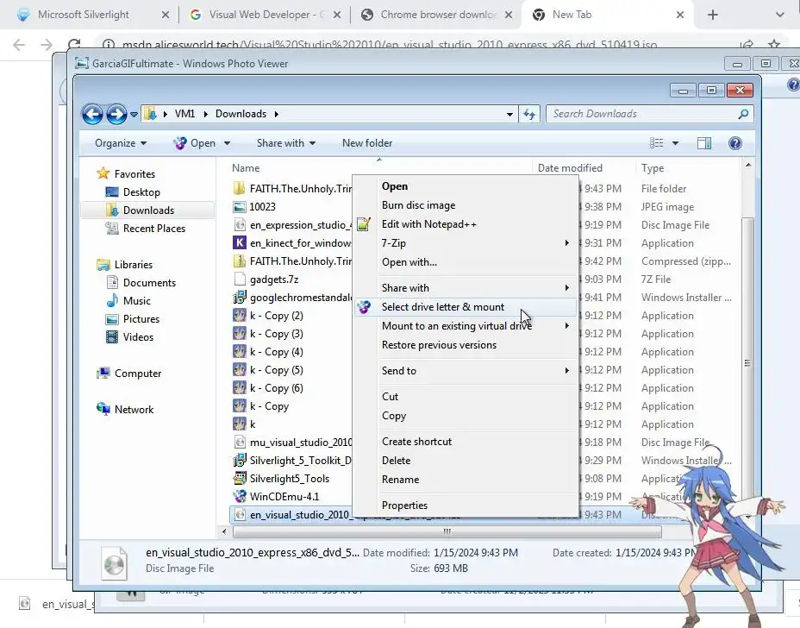Open the view options dropdown arrow
This screenshot has width=800, height=628.
(676, 143)
